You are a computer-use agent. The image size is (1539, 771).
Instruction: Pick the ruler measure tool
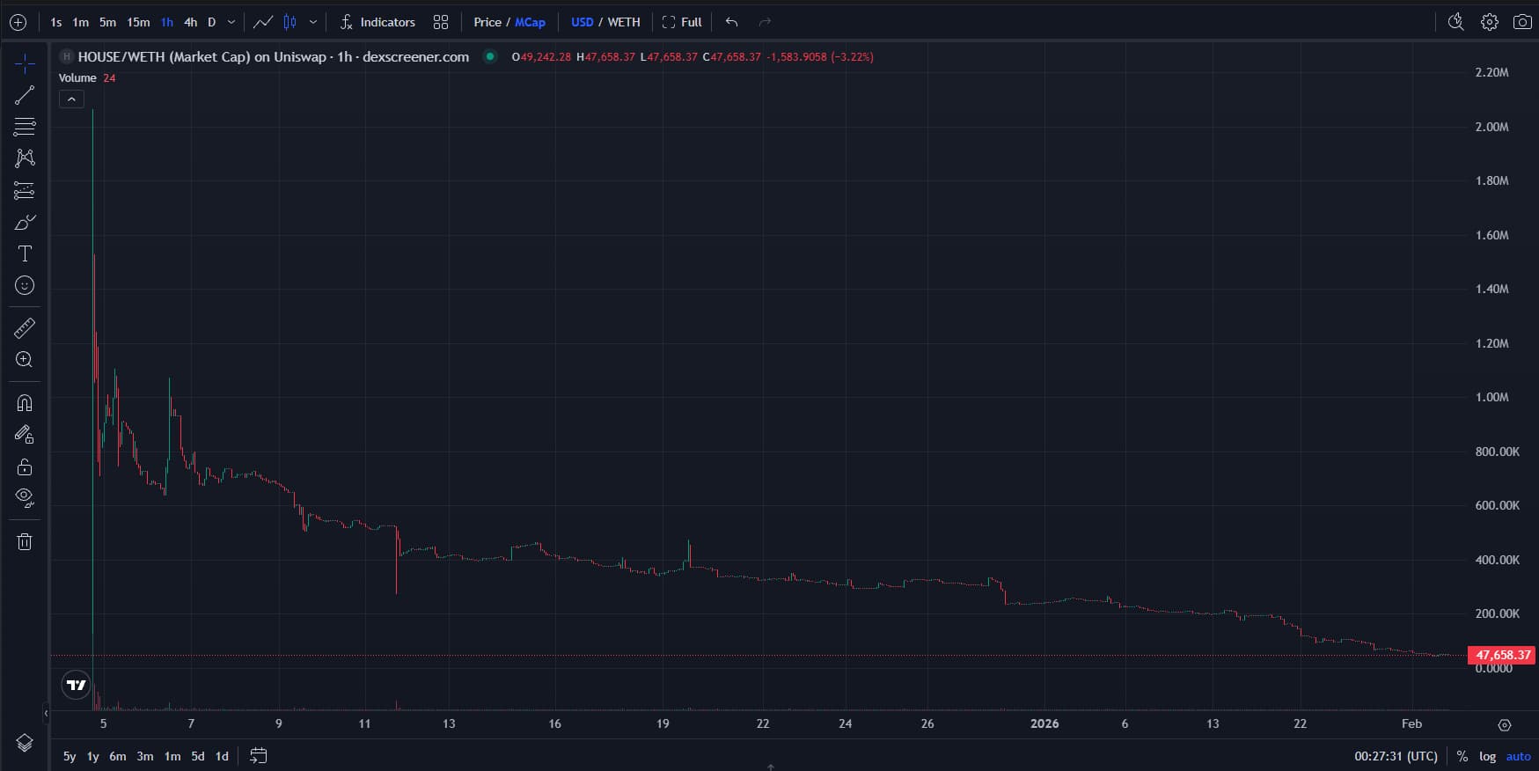tap(25, 328)
